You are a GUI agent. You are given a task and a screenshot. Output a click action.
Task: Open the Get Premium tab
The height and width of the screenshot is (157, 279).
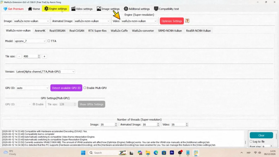(14, 9)
